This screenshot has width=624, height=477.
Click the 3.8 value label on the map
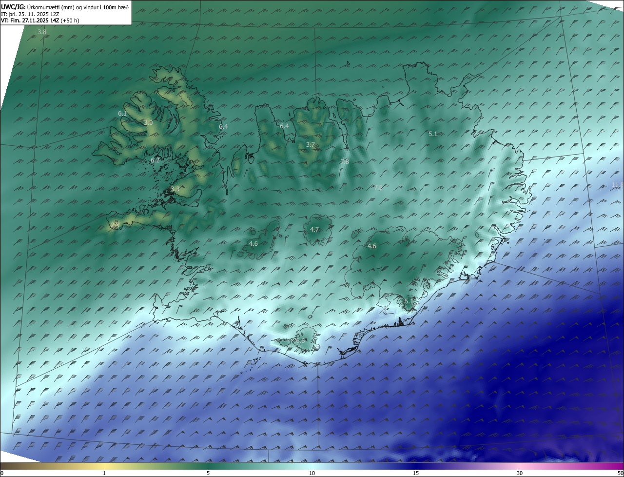(x=42, y=32)
